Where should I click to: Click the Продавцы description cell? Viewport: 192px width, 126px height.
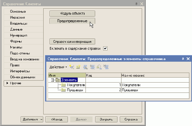click(x=155, y=90)
